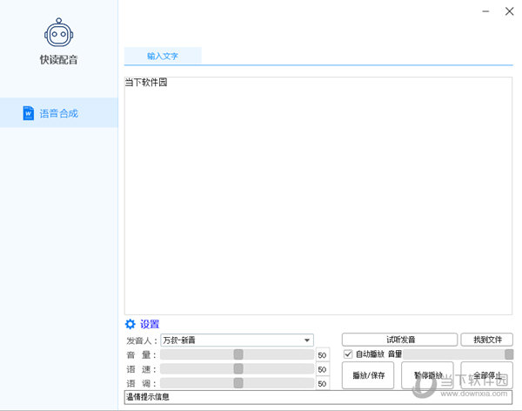This screenshot has height=411, width=522.
Task: Switch to the 输入文字 tab
Action: (x=163, y=56)
